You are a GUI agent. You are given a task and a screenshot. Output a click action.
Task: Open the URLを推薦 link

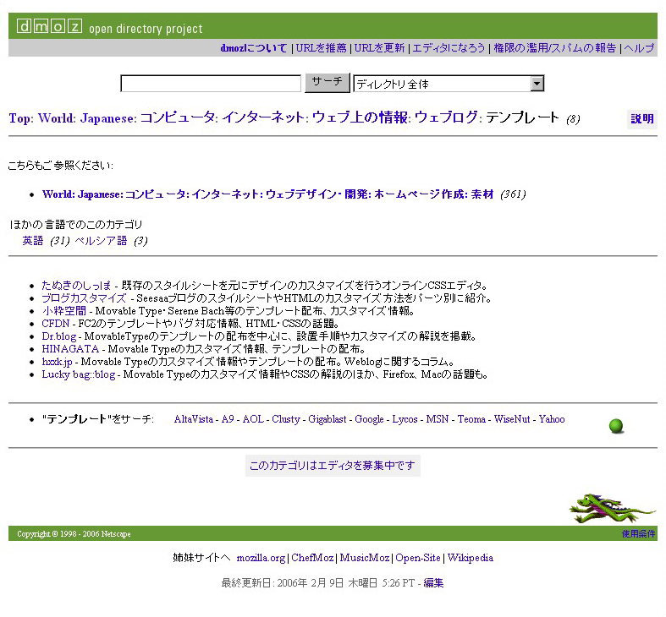tap(321, 48)
